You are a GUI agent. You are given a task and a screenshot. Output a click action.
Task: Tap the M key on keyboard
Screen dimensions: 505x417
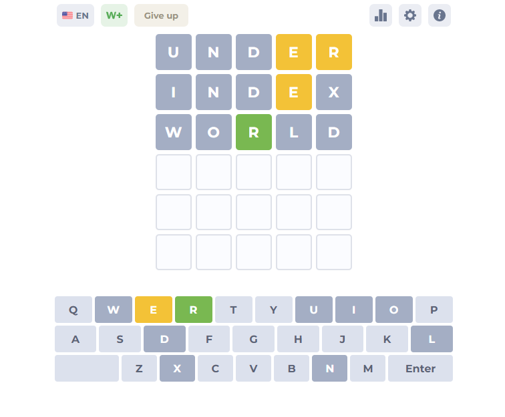tap(367, 368)
